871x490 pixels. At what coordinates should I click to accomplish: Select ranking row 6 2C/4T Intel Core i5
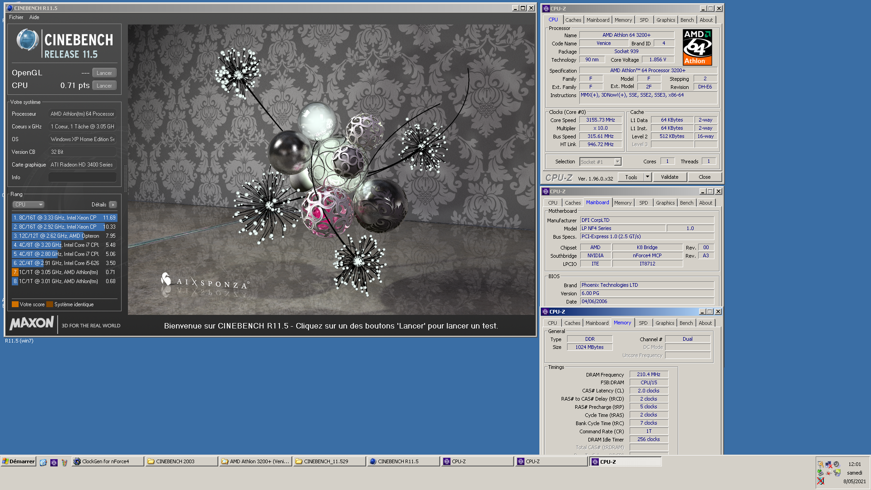pos(64,263)
